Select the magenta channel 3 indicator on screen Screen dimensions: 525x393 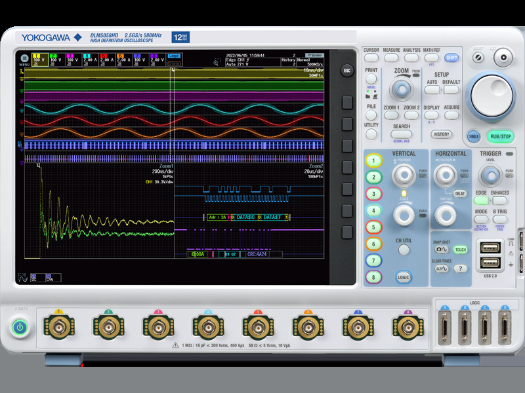click(x=73, y=60)
